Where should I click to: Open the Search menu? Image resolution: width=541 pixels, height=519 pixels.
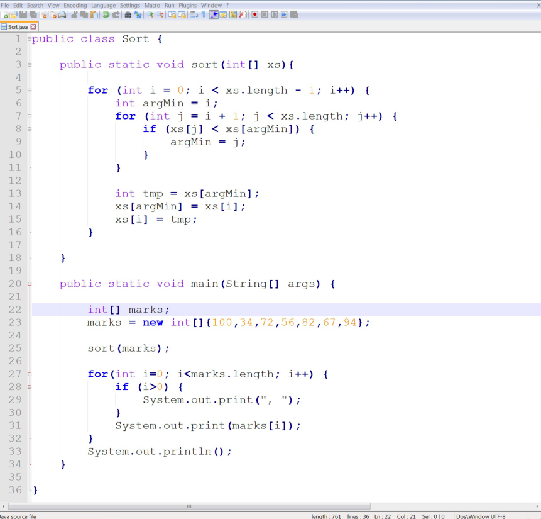35,5
